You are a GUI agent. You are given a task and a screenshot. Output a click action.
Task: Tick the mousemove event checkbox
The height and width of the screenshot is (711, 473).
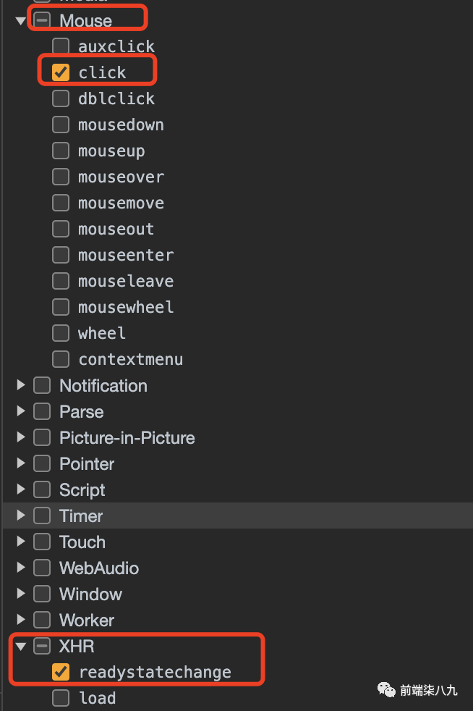[x=61, y=203]
